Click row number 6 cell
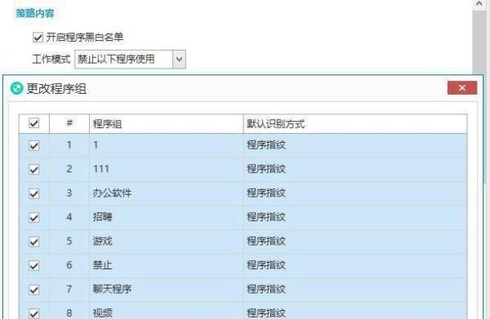This screenshot has height=319, width=490. coord(69,265)
